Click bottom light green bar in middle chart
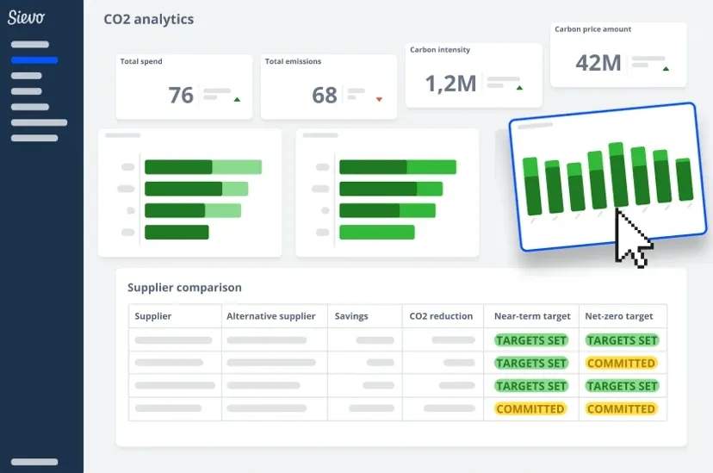This screenshot has height=473, width=713. [377, 232]
